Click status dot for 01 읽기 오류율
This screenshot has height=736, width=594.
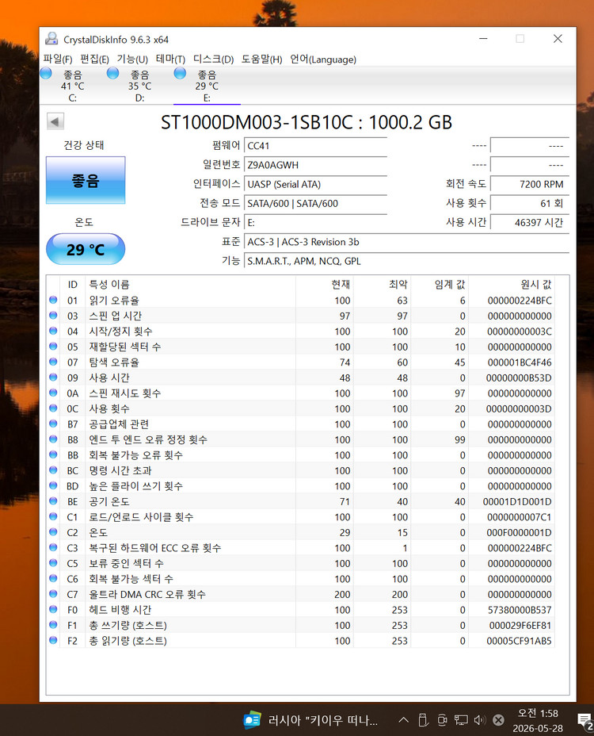tap(53, 300)
